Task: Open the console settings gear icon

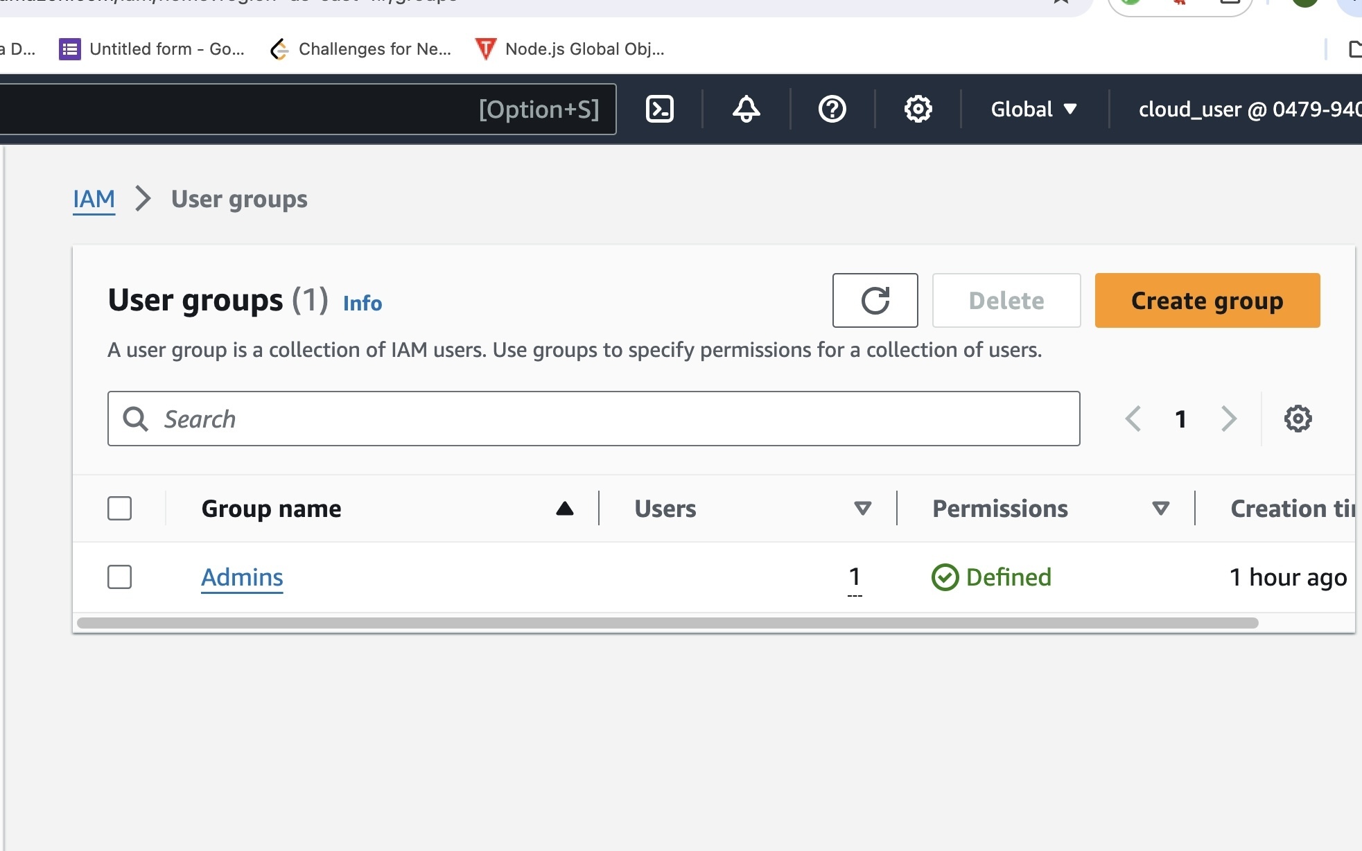Action: [x=916, y=109]
